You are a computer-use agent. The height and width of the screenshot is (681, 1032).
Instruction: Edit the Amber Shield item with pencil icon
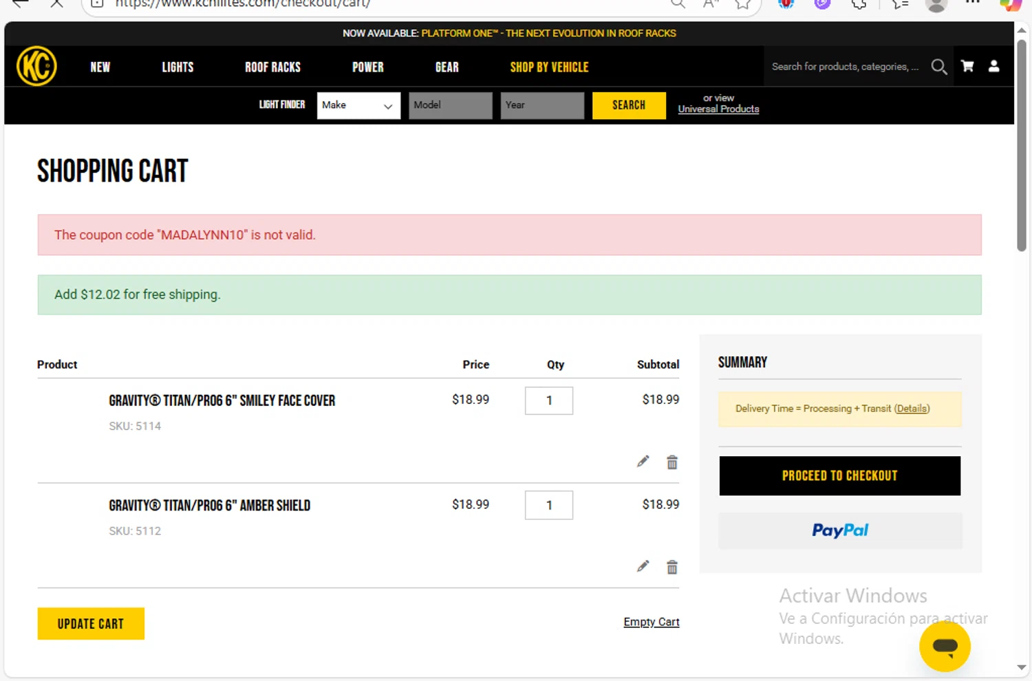(x=643, y=566)
